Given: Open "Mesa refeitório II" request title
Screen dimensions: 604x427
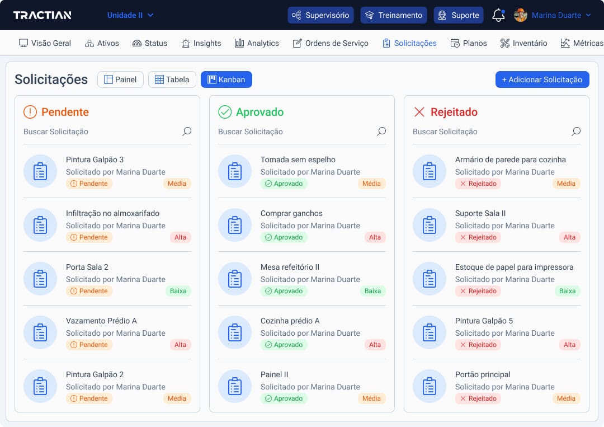Looking at the screenshot, I should click(x=290, y=267).
